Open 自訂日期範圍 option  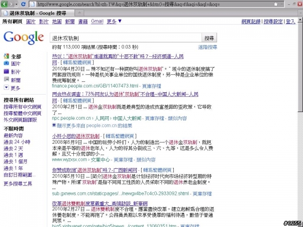[x=19, y=175]
